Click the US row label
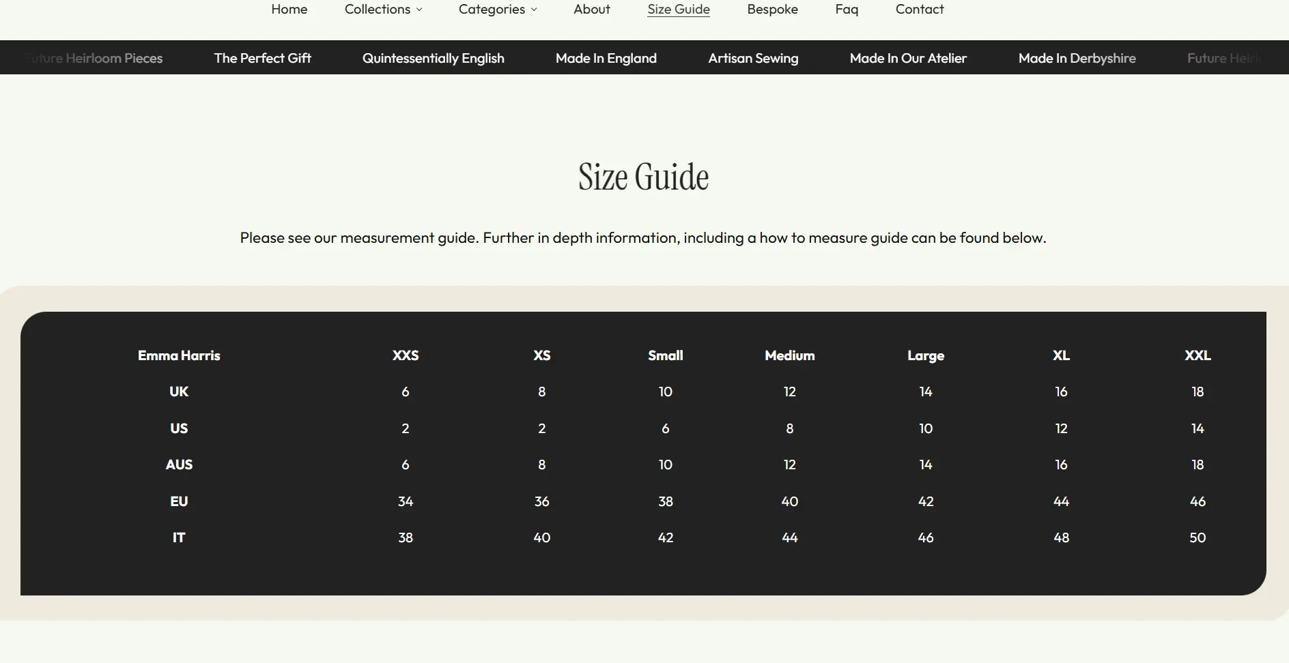1289x663 pixels. tap(179, 428)
